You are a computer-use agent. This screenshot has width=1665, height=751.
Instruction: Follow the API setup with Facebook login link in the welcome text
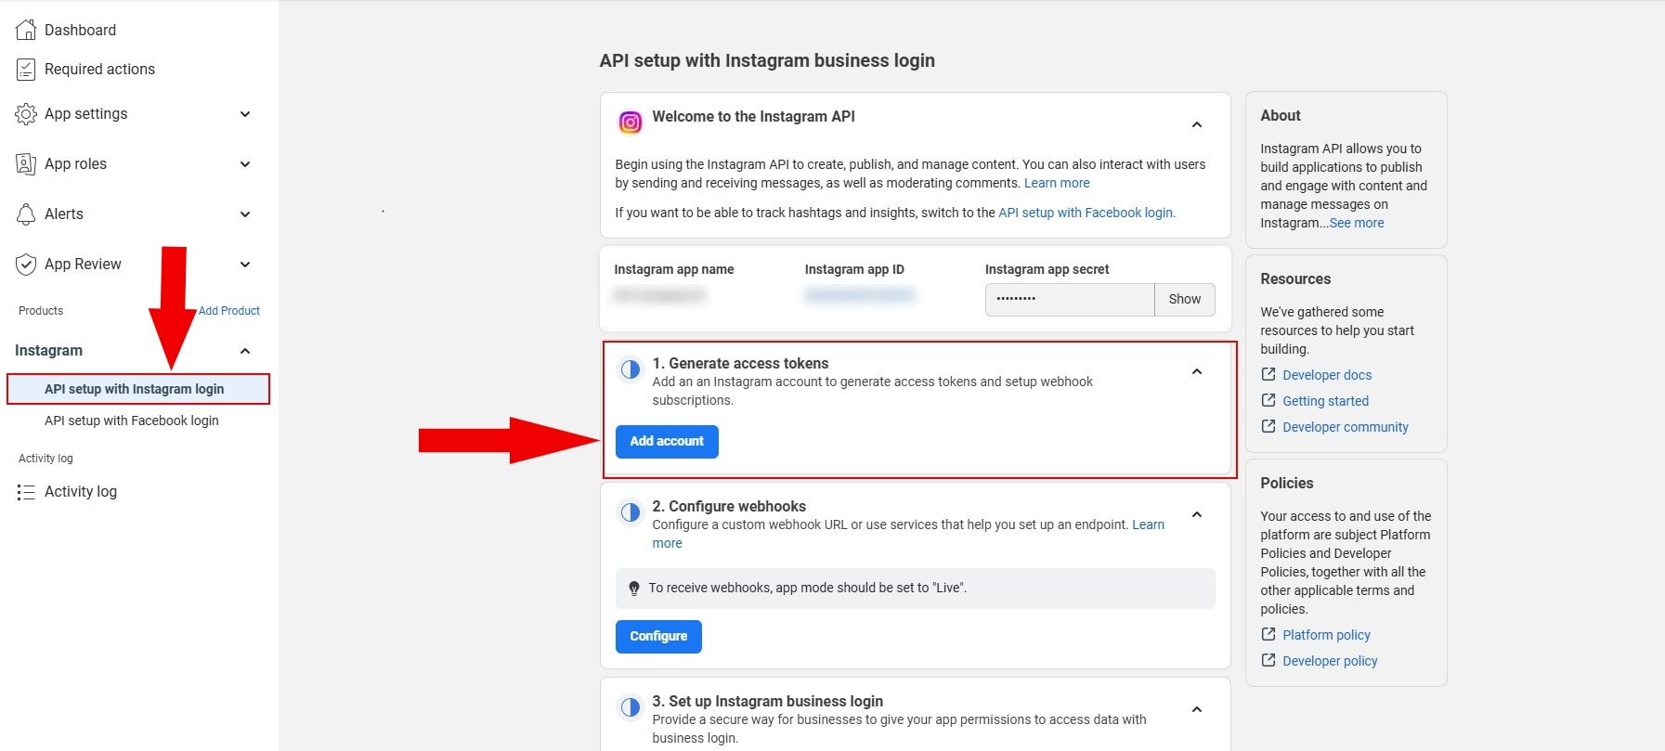point(1086,213)
